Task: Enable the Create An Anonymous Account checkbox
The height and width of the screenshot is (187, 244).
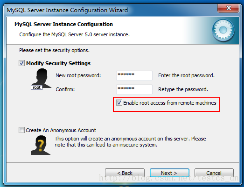Action: pyautogui.click(x=21, y=130)
